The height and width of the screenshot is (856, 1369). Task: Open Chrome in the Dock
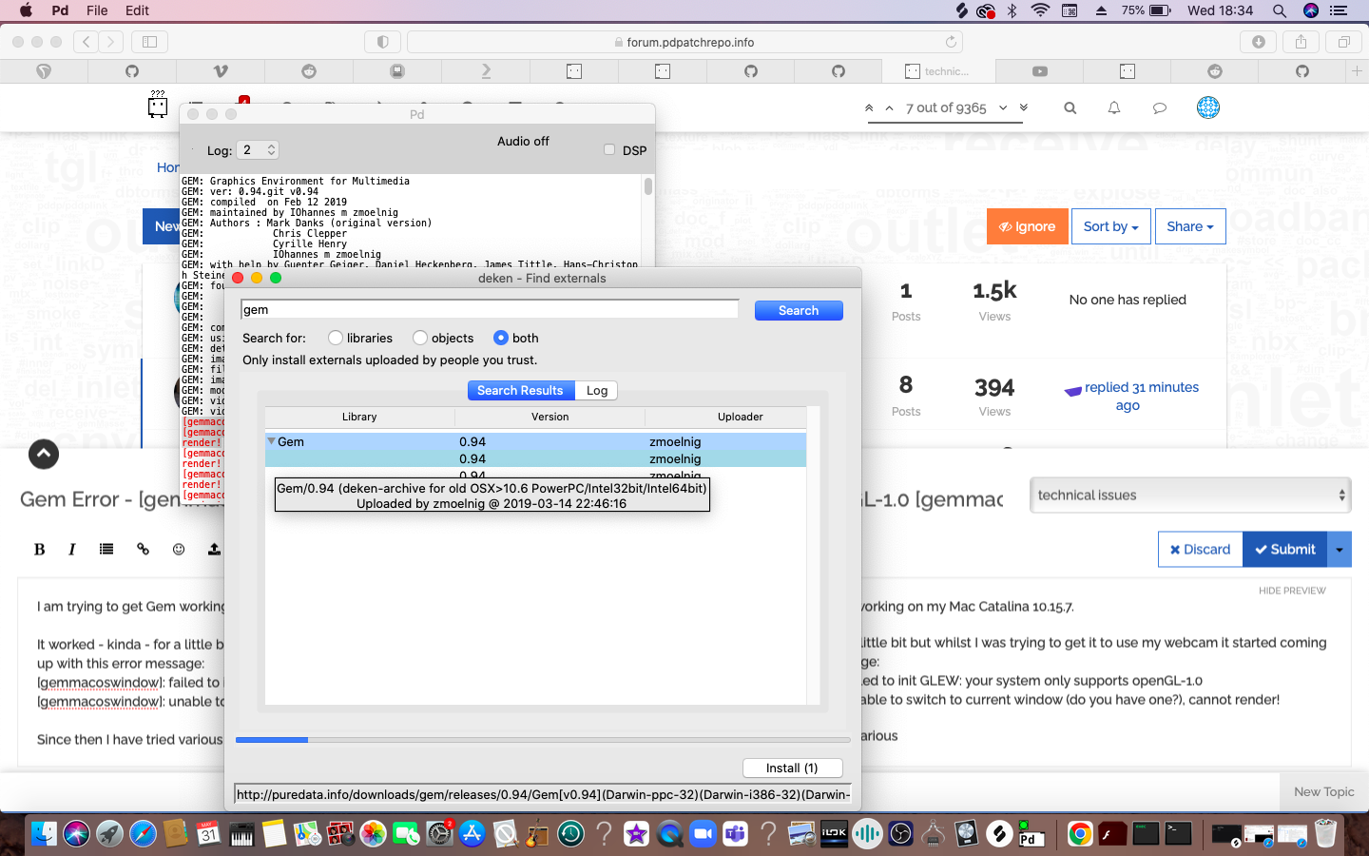1080,834
